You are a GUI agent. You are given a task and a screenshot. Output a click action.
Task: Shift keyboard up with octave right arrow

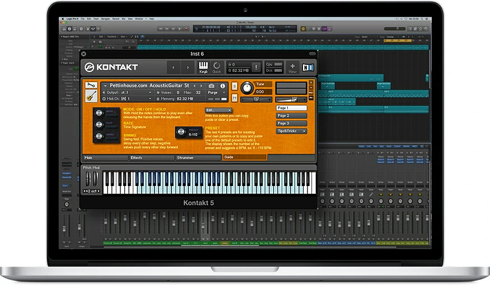click(99, 191)
